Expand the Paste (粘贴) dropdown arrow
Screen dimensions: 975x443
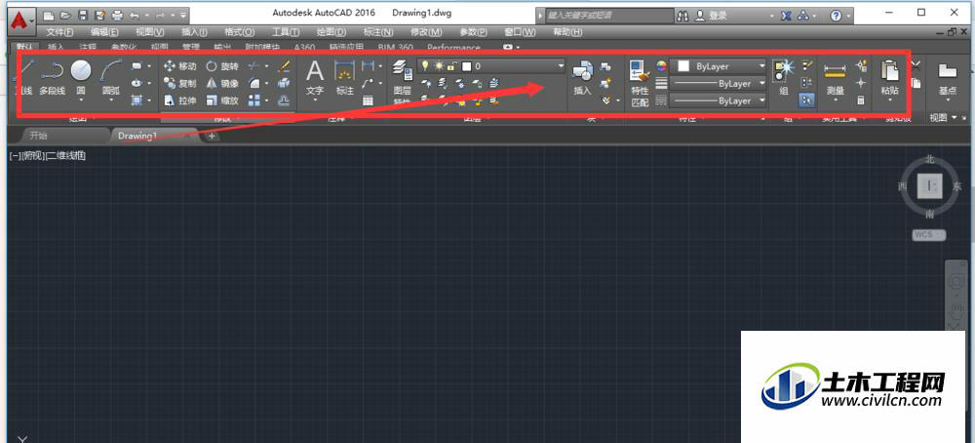pos(890,100)
